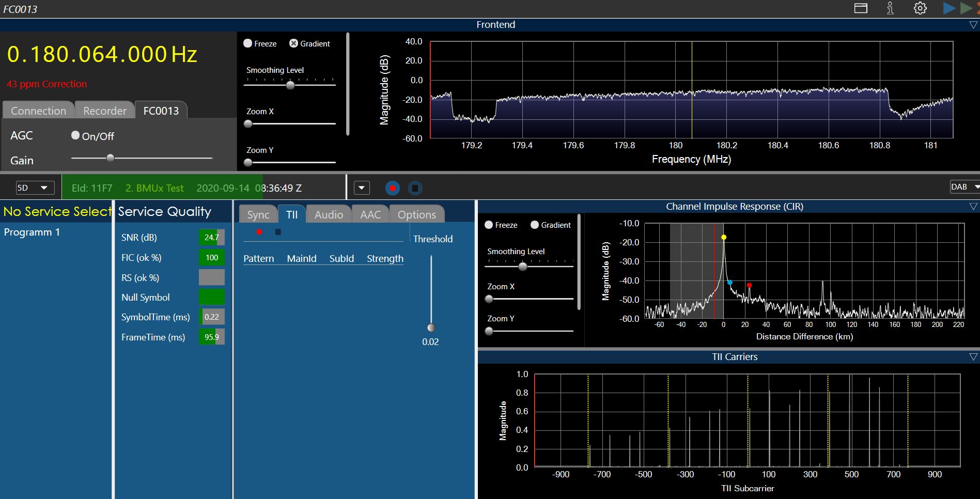Viewport: 980px width, 499px height.
Task: Click the Threshold vertical slider handle
Action: coord(431,328)
